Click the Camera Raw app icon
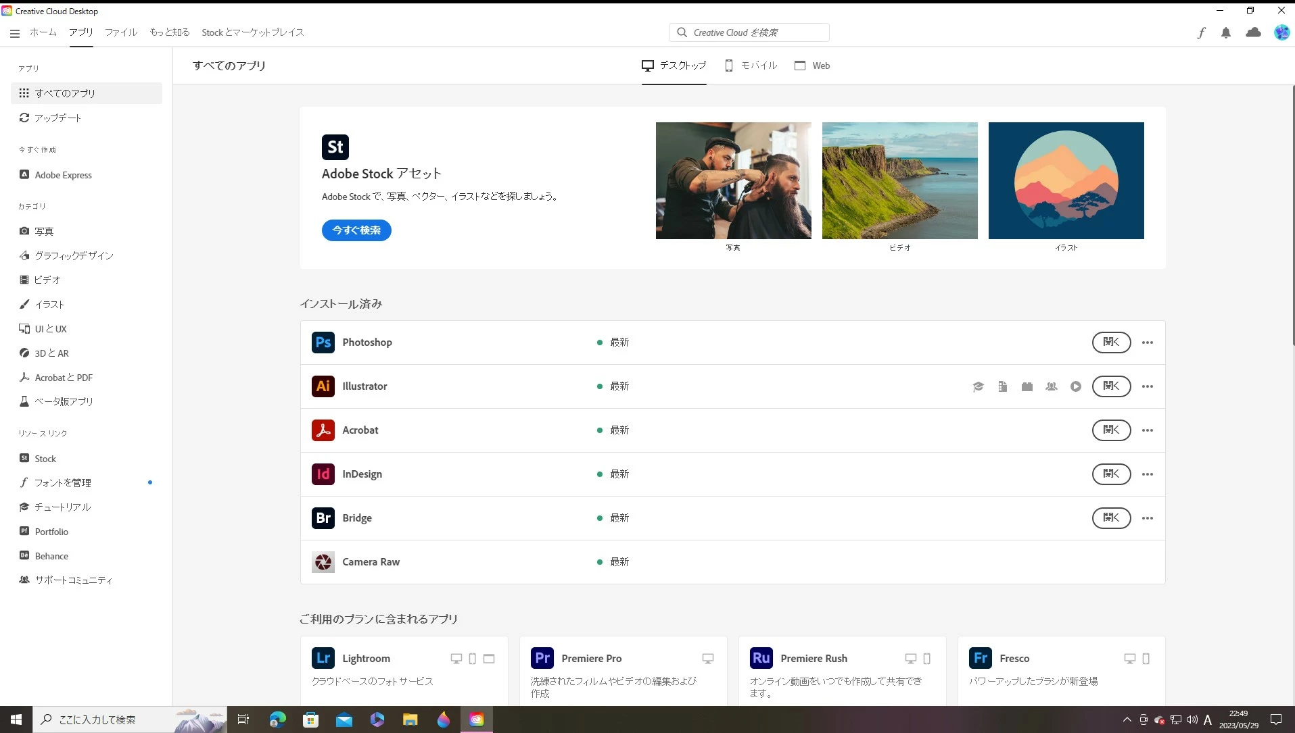The width and height of the screenshot is (1295, 733). pos(323,562)
